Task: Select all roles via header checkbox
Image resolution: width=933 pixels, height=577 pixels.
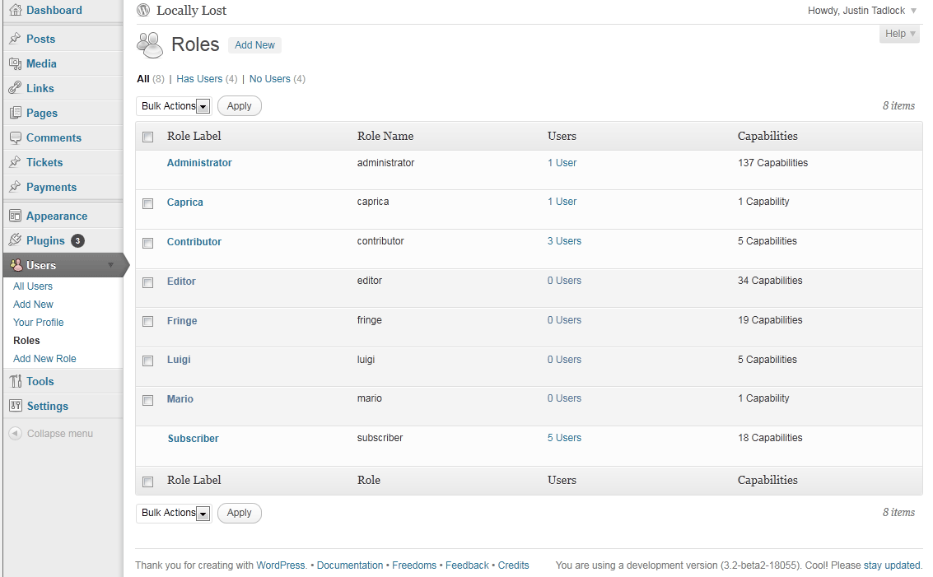Action: coord(148,137)
